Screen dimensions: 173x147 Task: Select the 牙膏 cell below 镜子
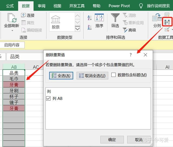pyautogui.click(x=14, y=108)
